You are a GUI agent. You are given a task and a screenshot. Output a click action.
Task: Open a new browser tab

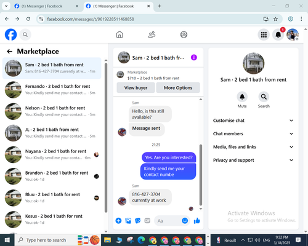click(160, 6)
